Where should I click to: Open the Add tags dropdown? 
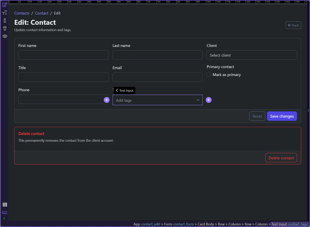click(x=157, y=100)
